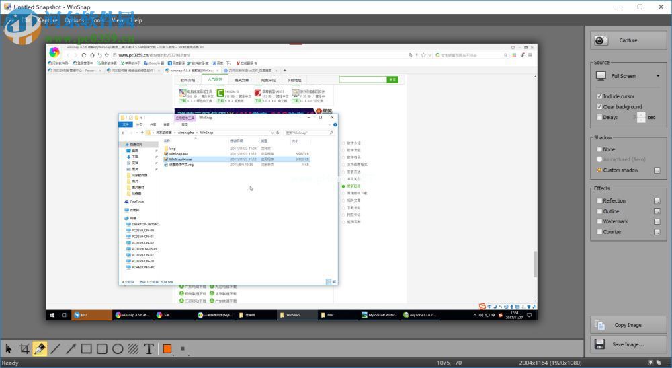Open the line width dropdown in toolbar
This screenshot has width=672, height=368.
pyautogui.click(x=183, y=348)
